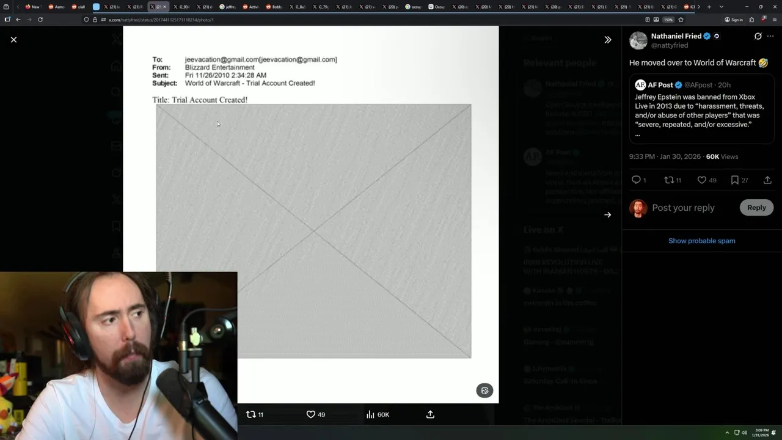Open the list all tabs dropdown
This screenshot has height=440, width=782.
click(722, 7)
